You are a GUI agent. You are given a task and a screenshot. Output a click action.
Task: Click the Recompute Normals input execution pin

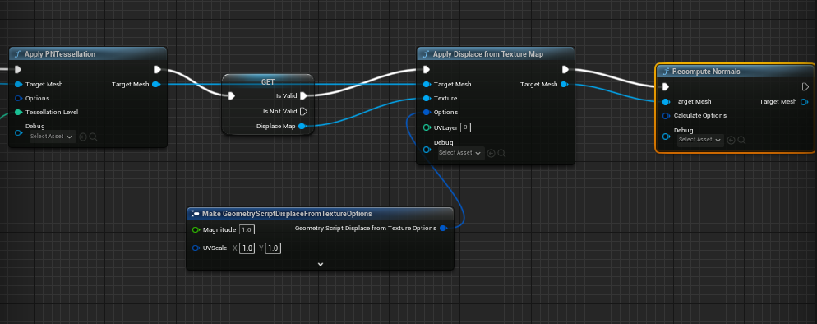point(666,87)
